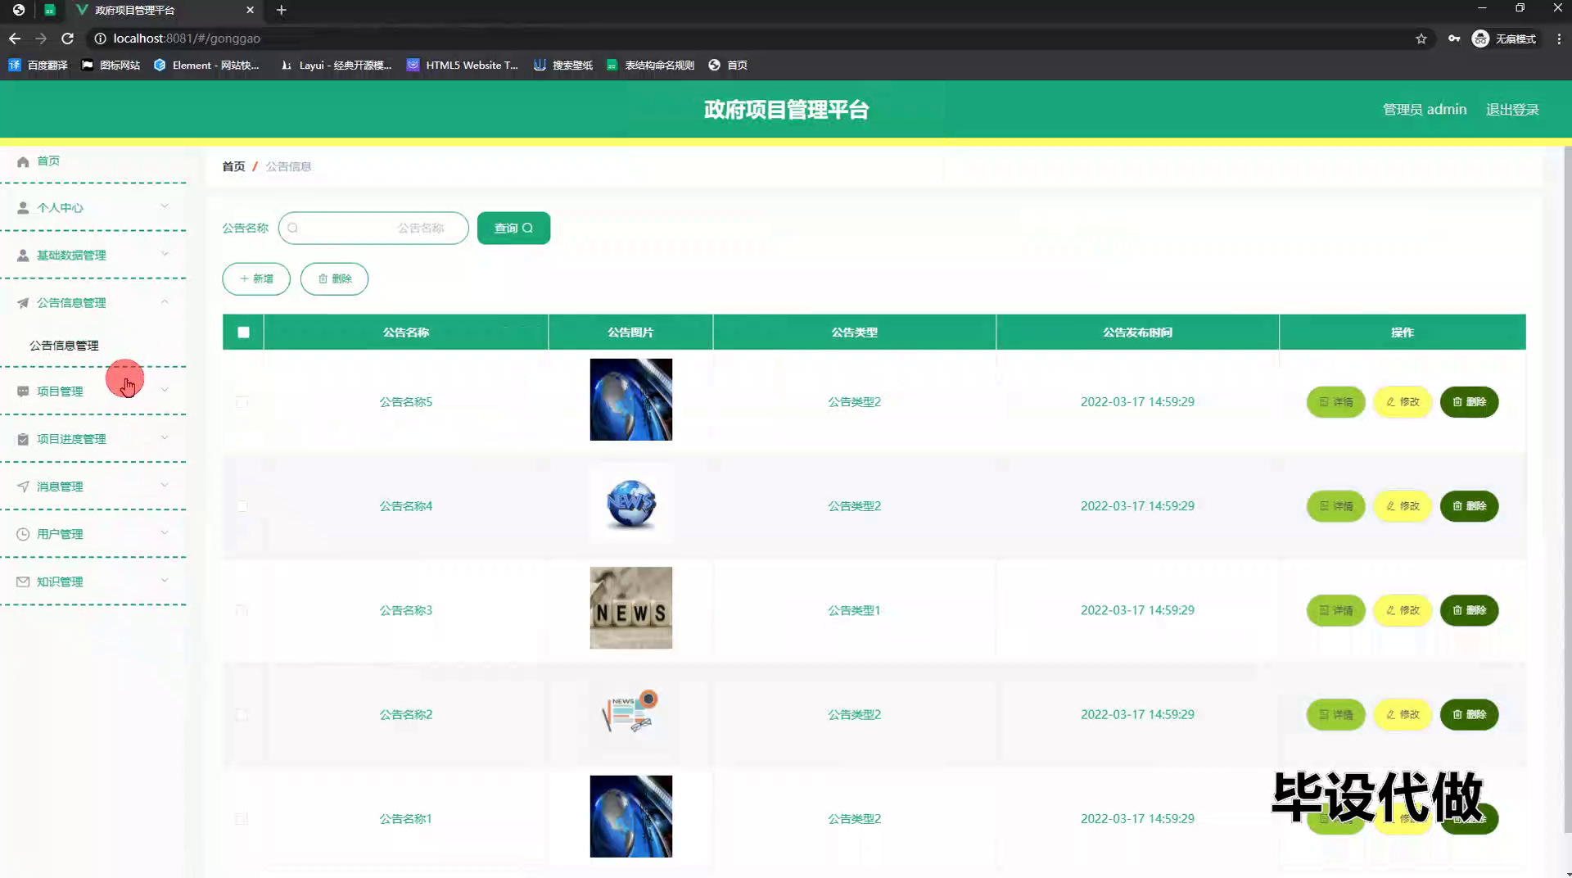Click 修改 for 公告名称5
The image size is (1572, 878).
(1403, 402)
